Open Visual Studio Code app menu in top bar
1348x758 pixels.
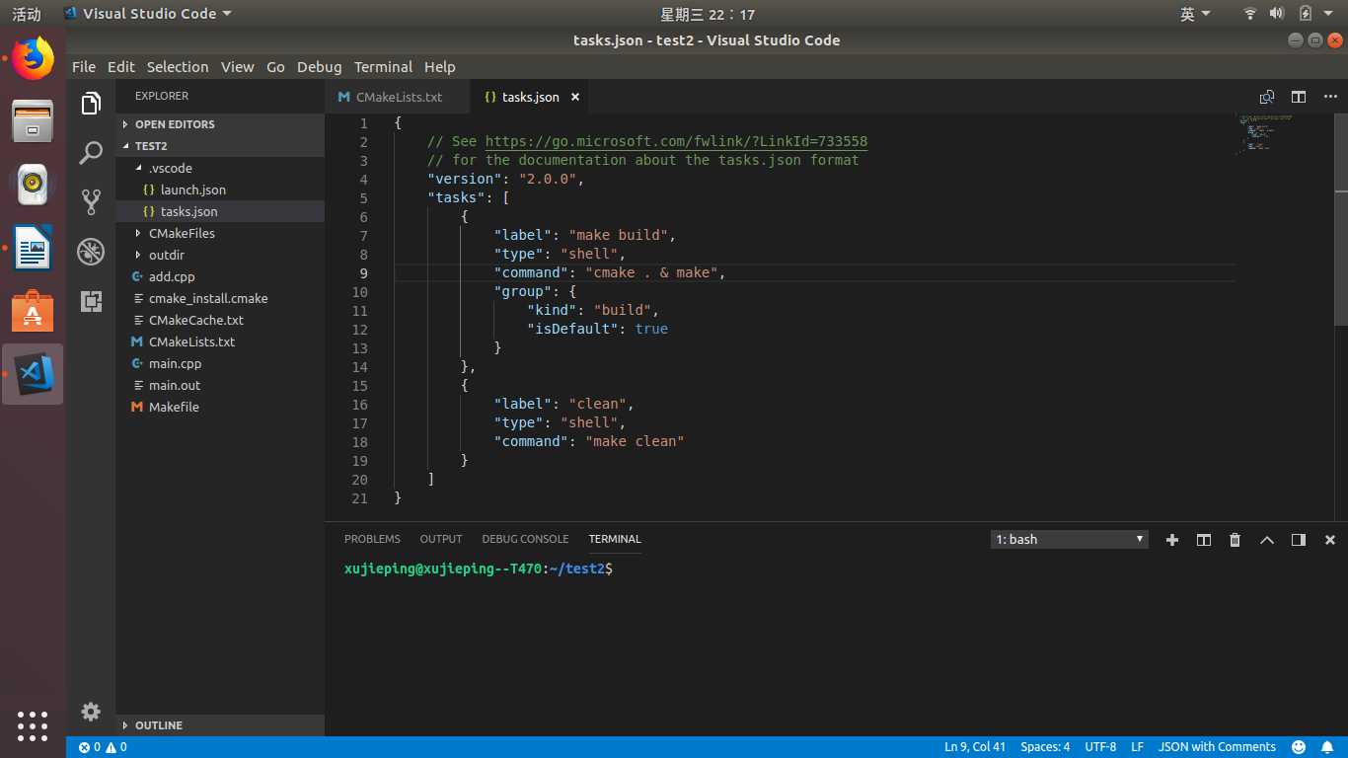click(147, 14)
